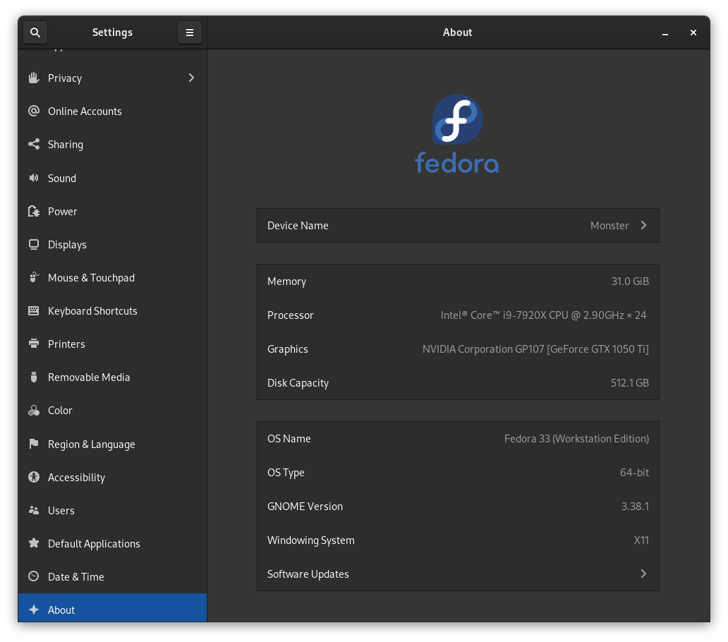Viewport: 728px width, 642px height.
Task: Open Accessibility settings panel
Action: click(x=112, y=477)
